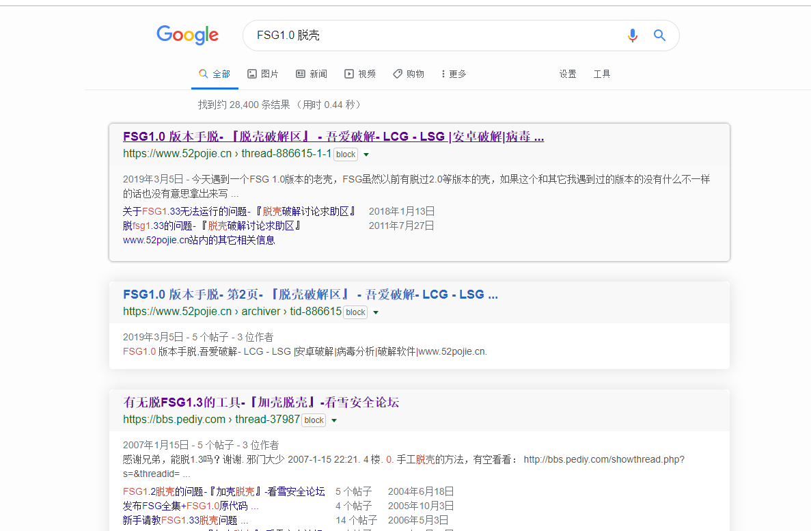Click the blue search magnifier button
811x531 pixels.
pyautogui.click(x=659, y=35)
